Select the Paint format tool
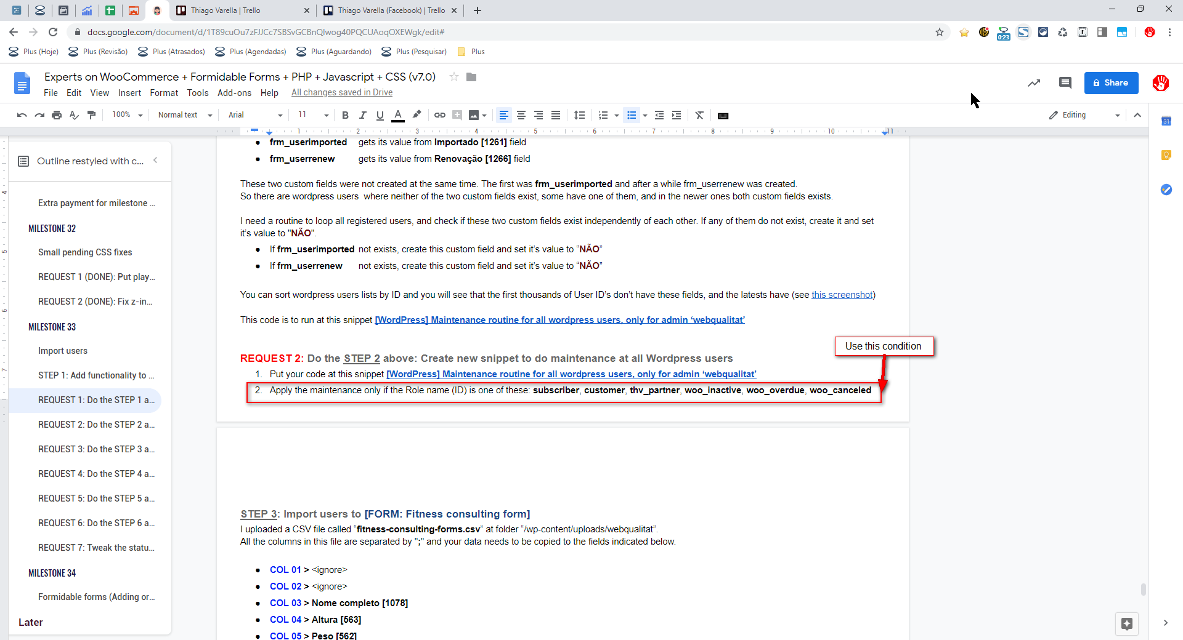The height and width of the screenshot is (640, 1183). point(92,115)
